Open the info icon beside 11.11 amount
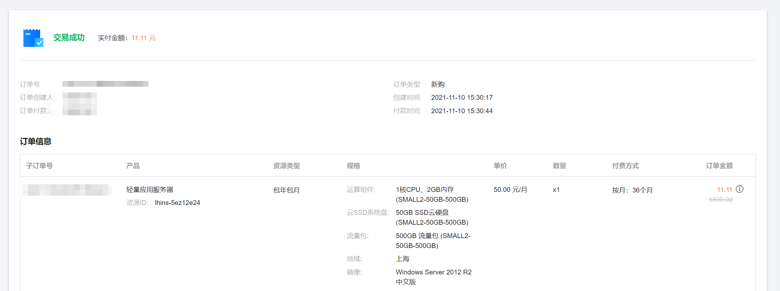The image size is (780, 291). click(x=740, y=189)
